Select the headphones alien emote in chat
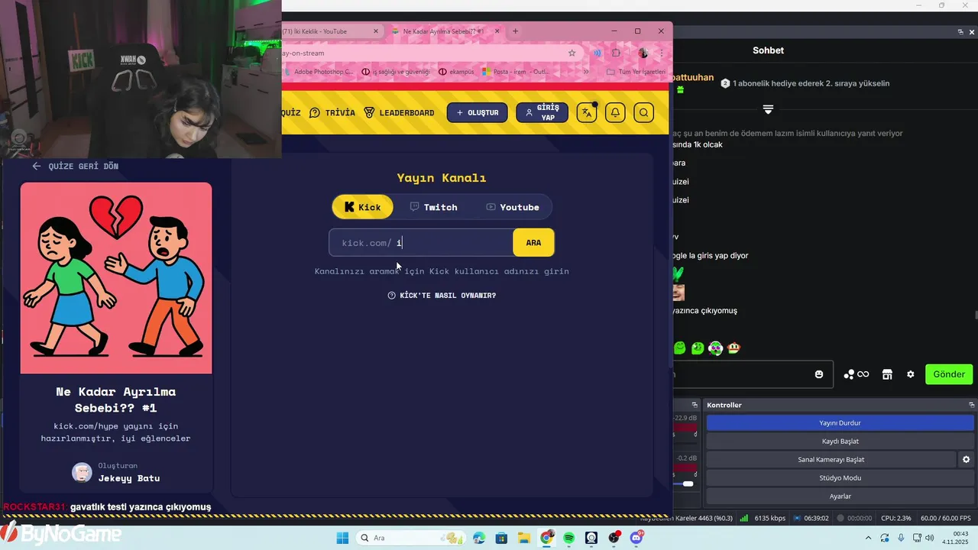The image size is (978, 550). 716,348
